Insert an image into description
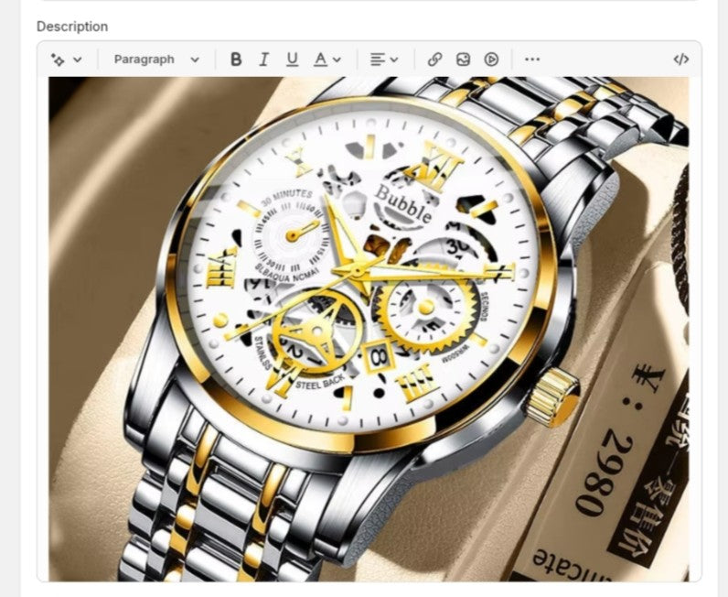This screenshot has height=597, width=728. point(463,60)
